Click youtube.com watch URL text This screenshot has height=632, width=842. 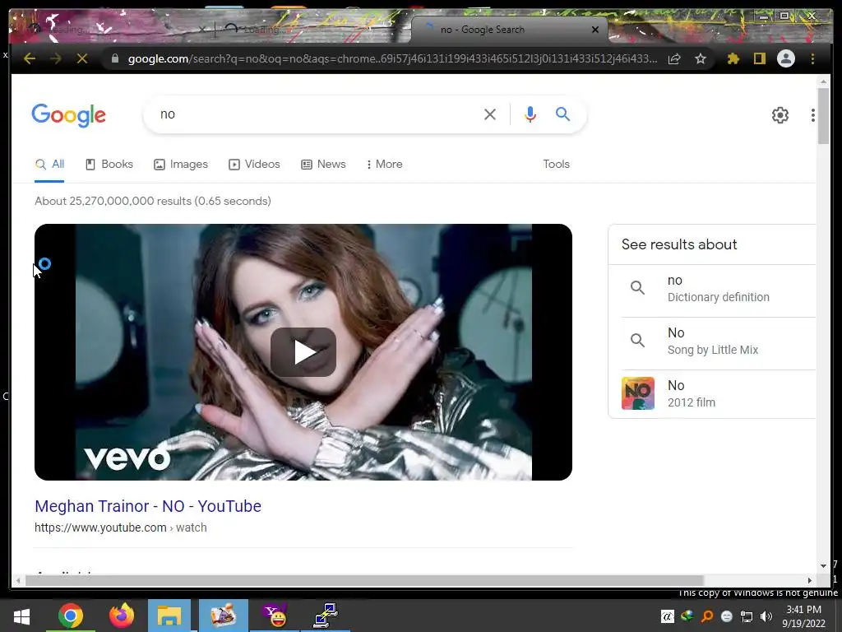[121, 527]
